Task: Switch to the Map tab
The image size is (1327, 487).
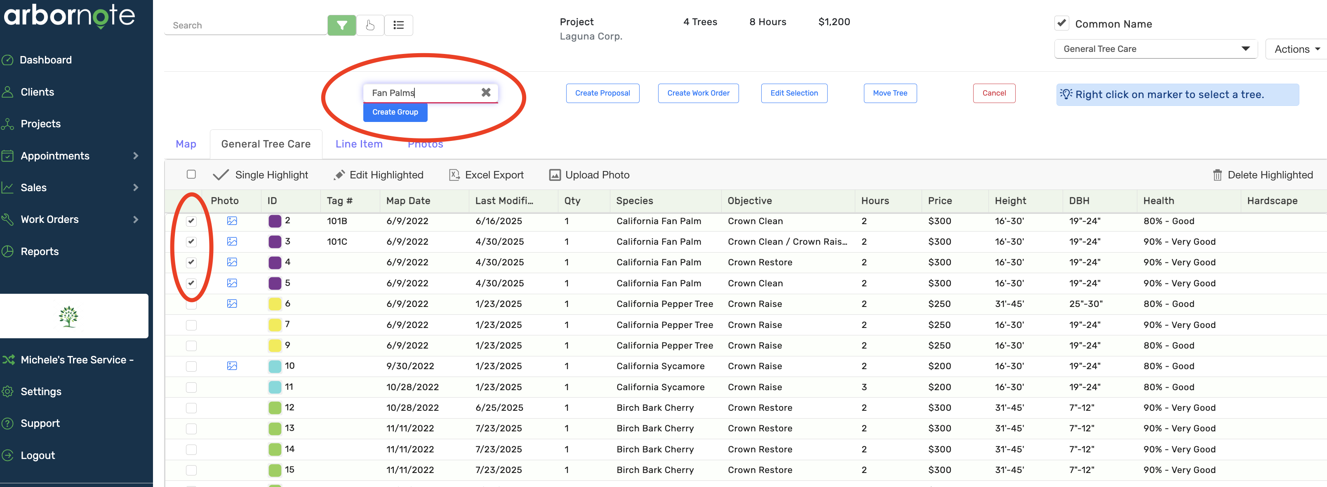Action: click(x=186, y=144)
